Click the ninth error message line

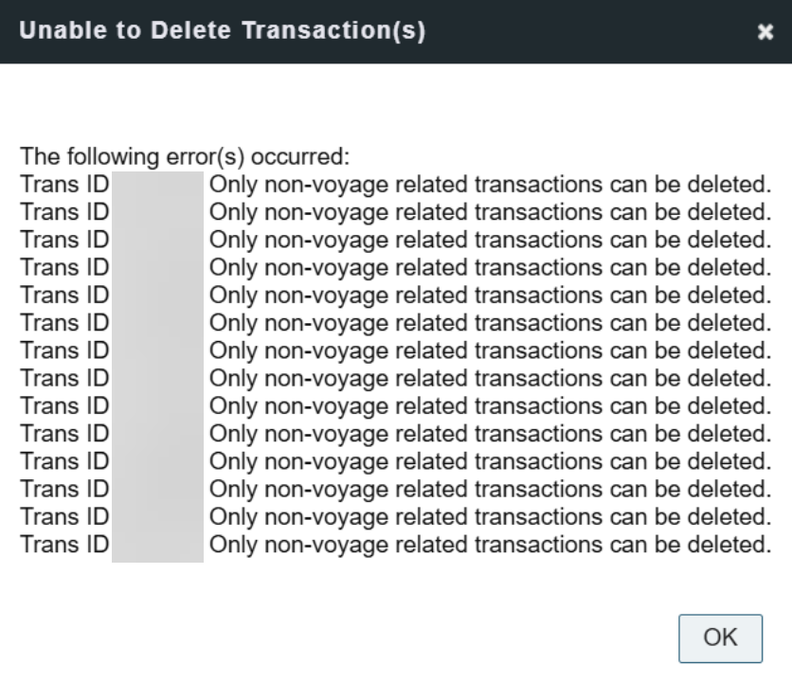[x=489, y=405]
